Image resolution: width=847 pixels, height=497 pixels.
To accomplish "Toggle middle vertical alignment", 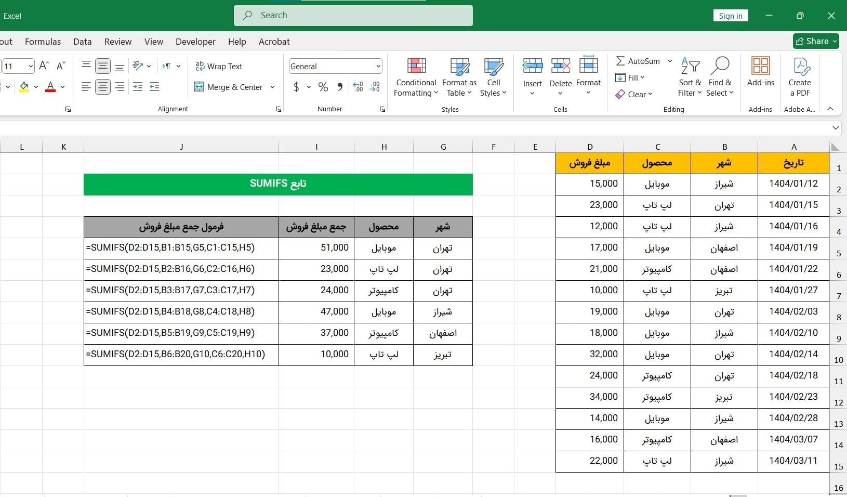I will 103,66.
